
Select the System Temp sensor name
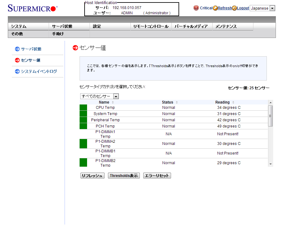coord(105,114)
